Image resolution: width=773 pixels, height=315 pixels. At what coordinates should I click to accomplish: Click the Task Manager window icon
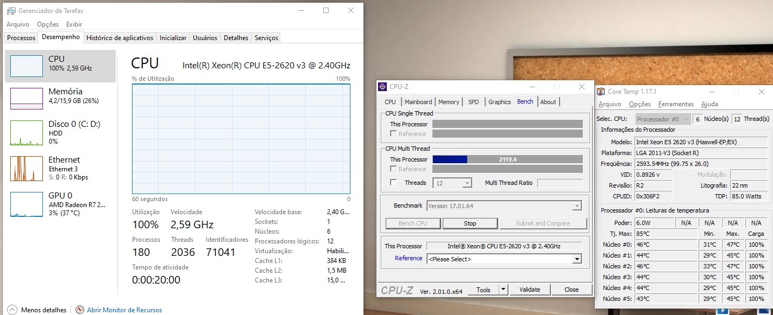pos(11,10)
